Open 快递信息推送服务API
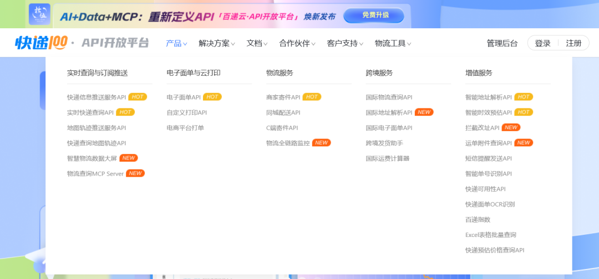This screenshot has width=599, height=279. coord(97,97)
